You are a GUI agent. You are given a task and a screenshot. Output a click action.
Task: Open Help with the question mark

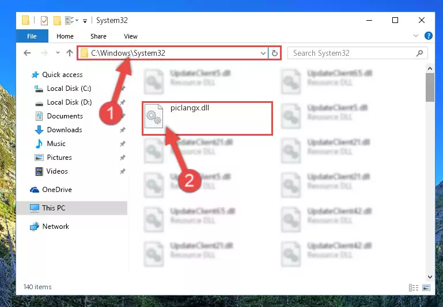click(x=428, y=36)
